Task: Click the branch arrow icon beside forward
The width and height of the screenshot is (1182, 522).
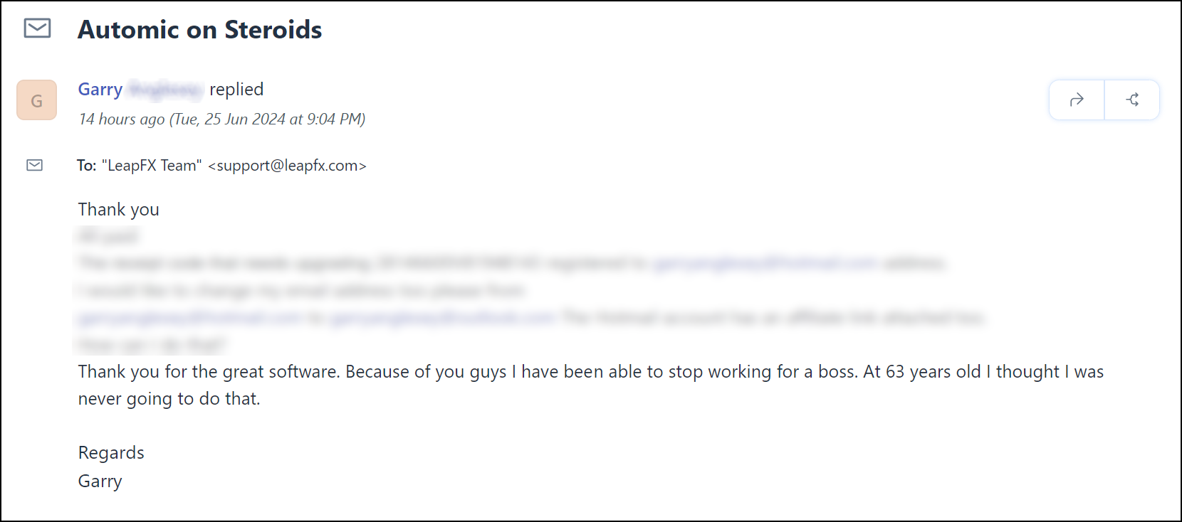Action: point(1132,100)
